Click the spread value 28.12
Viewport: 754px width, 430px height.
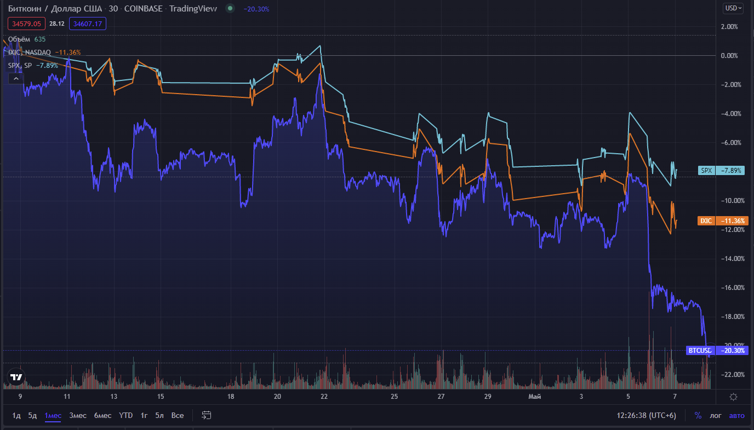pos(57,24)
